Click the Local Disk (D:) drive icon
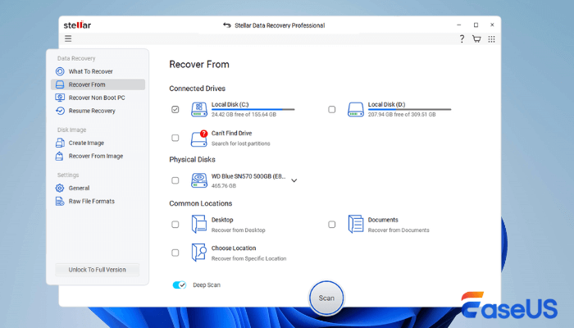The image size is (574, 328). (x=355, y=109)
